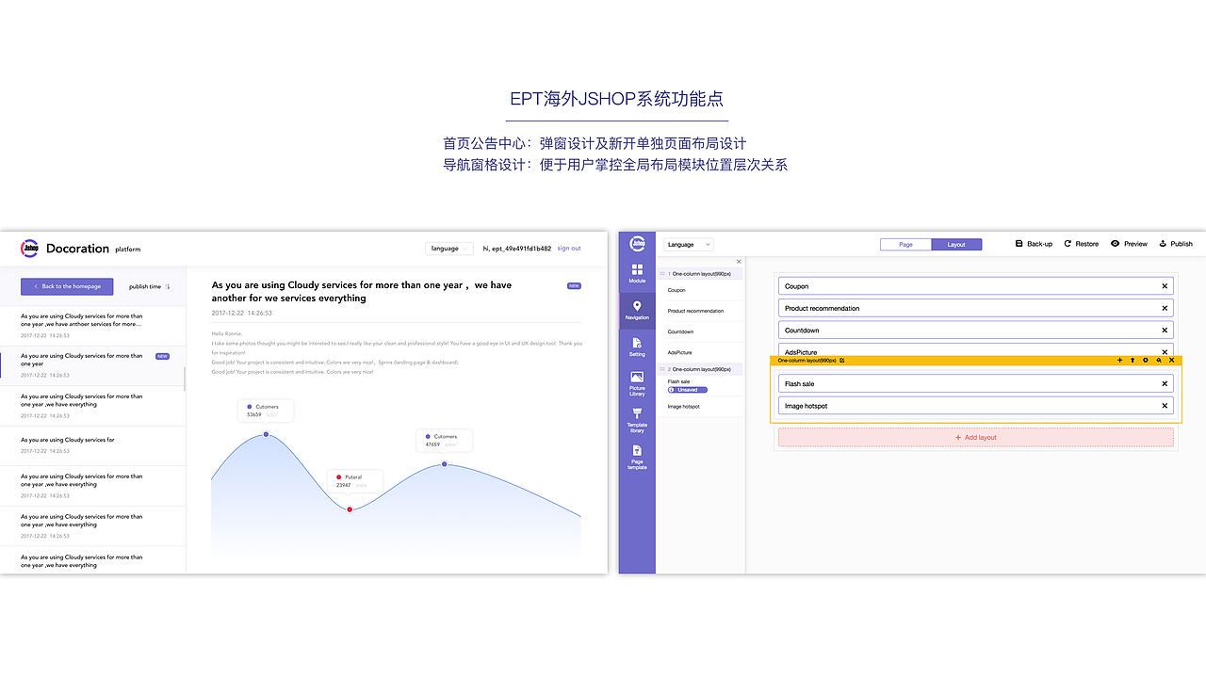Viewport: 1206px width, 678px height.
Task: Select the Countdown module row in layout canvas
Action: [x=976, y=331]
